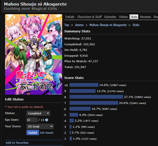Click the 'Completed: 102,562' text
Screen dimensions: 158x146
click(x=79, y=44)
